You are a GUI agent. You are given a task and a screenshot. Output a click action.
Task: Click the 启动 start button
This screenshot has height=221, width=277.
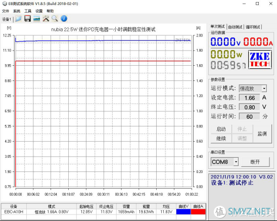[221, 129]
